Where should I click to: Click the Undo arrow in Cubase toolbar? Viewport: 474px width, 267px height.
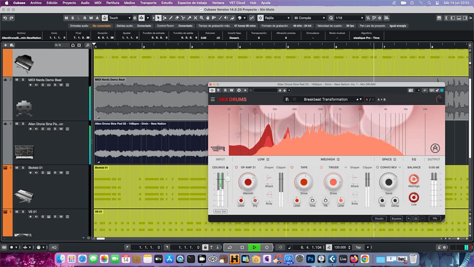pos(5,18)
